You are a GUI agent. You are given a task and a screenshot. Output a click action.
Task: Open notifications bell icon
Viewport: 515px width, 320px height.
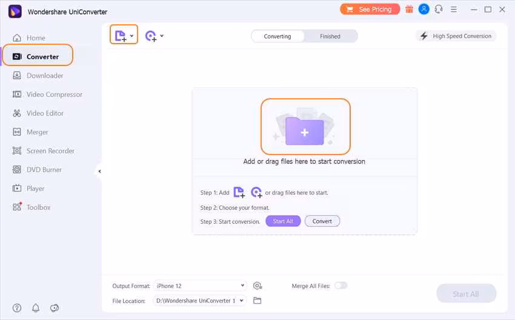[36, 308]
